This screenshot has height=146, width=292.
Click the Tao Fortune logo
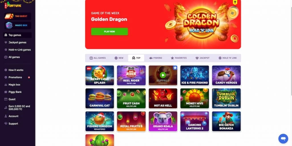click(x=13, y=5)
